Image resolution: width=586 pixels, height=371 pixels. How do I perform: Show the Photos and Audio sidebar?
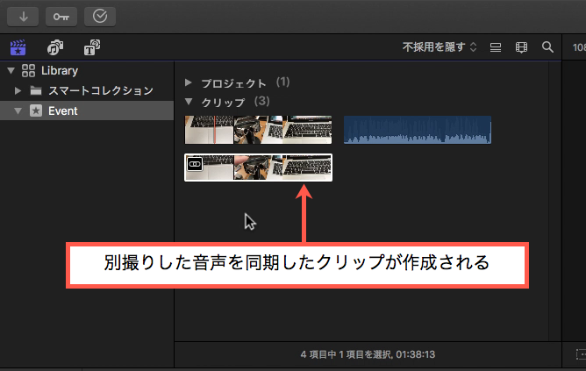(x=55, y=47)
